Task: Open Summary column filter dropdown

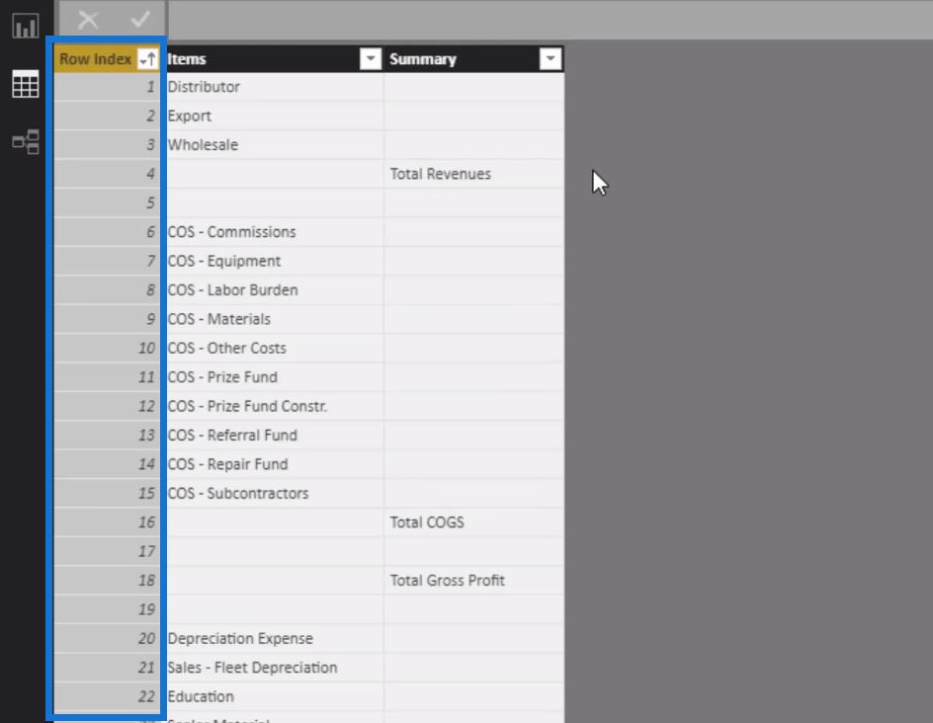Action: tap(551, 59)
